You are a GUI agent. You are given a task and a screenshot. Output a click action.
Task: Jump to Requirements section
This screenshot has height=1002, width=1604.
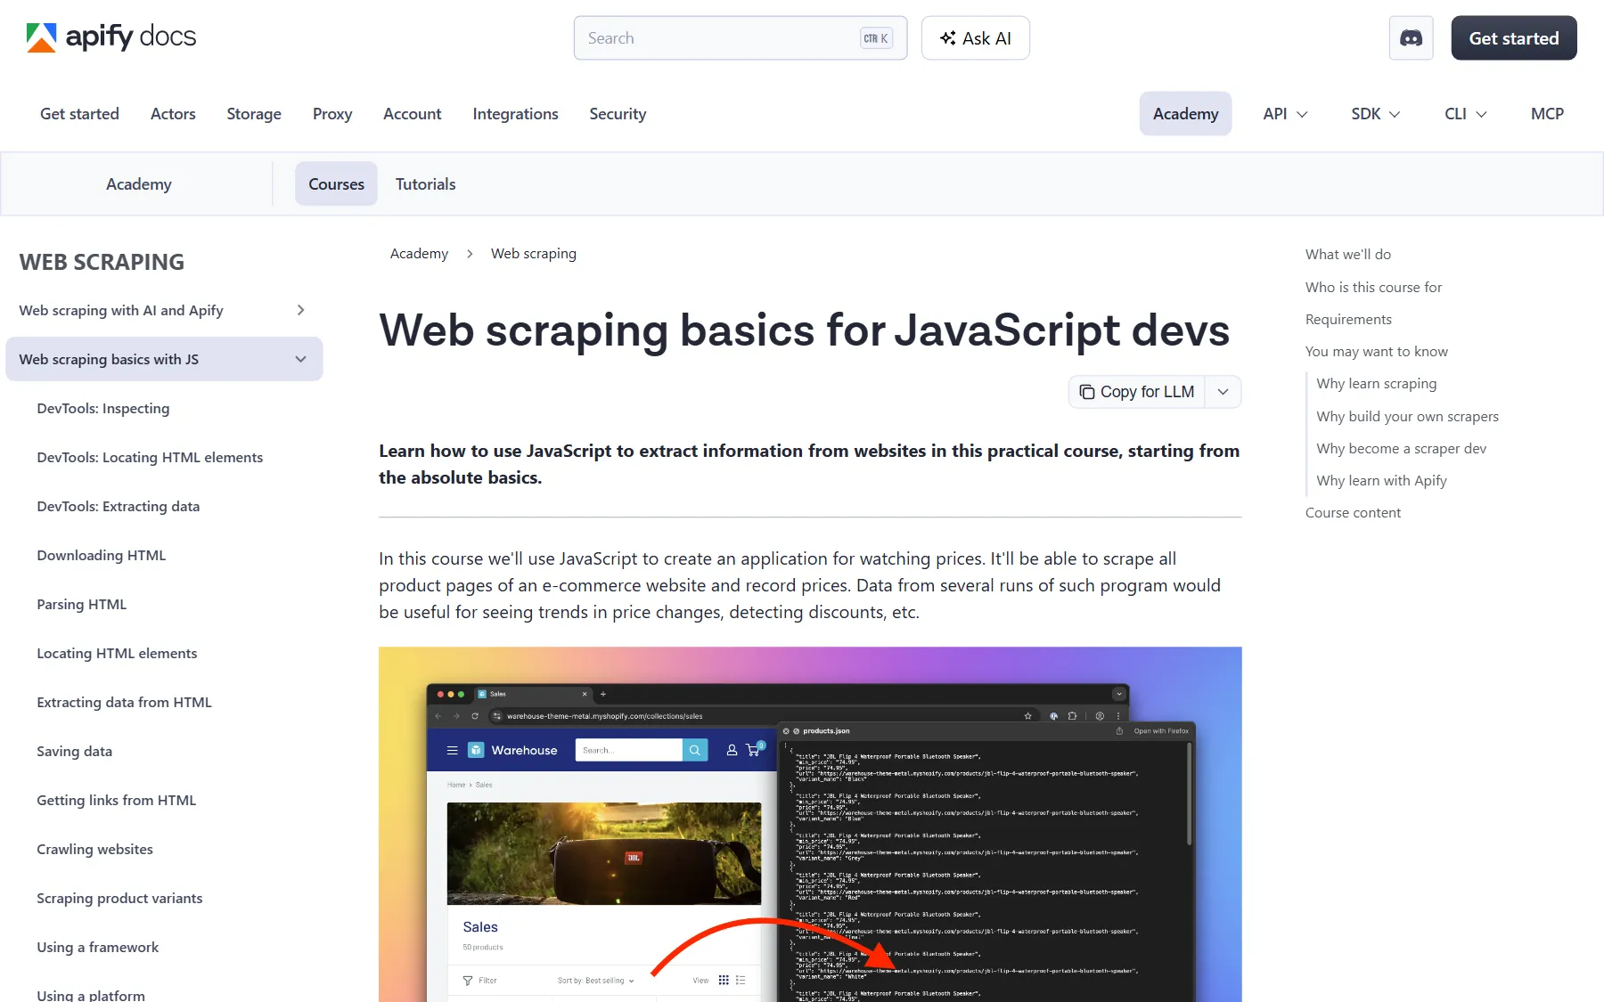1348,319
